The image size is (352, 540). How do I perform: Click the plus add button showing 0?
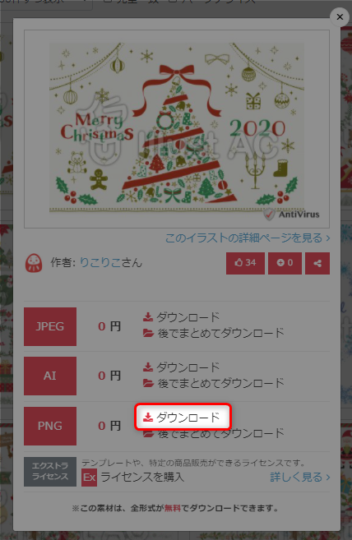pos(285,263)
